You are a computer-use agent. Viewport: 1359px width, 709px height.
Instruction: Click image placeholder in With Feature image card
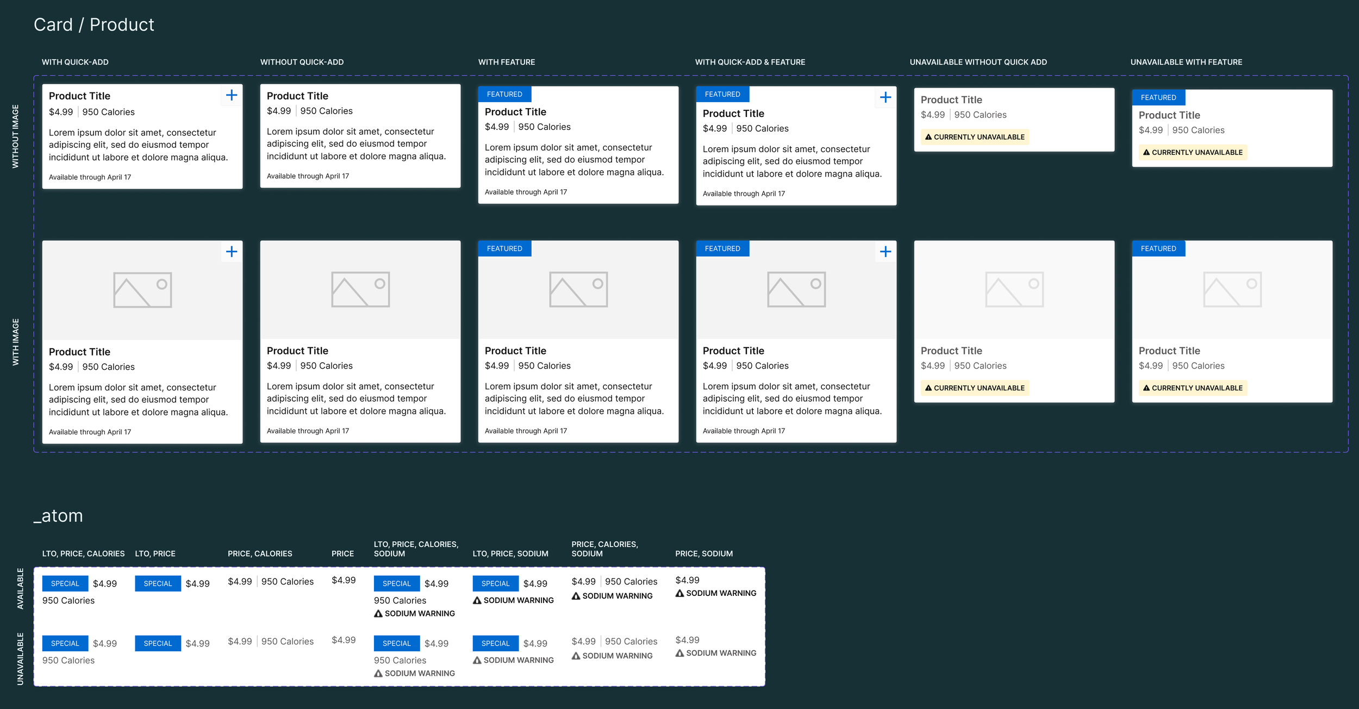tap(578, 289)
